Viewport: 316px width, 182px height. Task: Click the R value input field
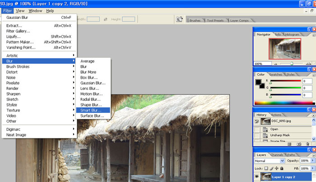tap(307, 81)
